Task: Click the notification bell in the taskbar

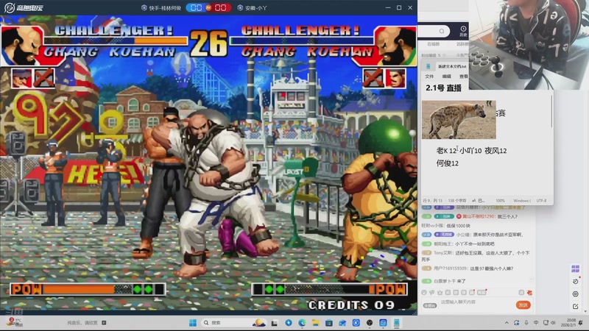Action: pyautogui.click(x=581, y=323)
